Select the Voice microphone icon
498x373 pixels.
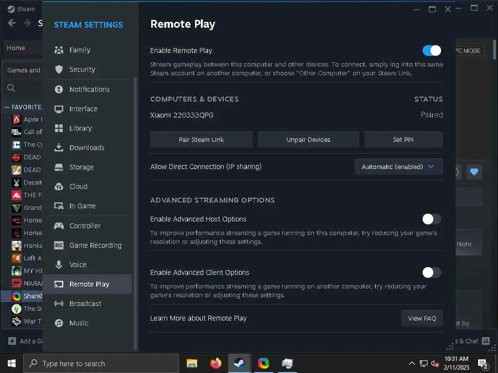pos(59,265)
